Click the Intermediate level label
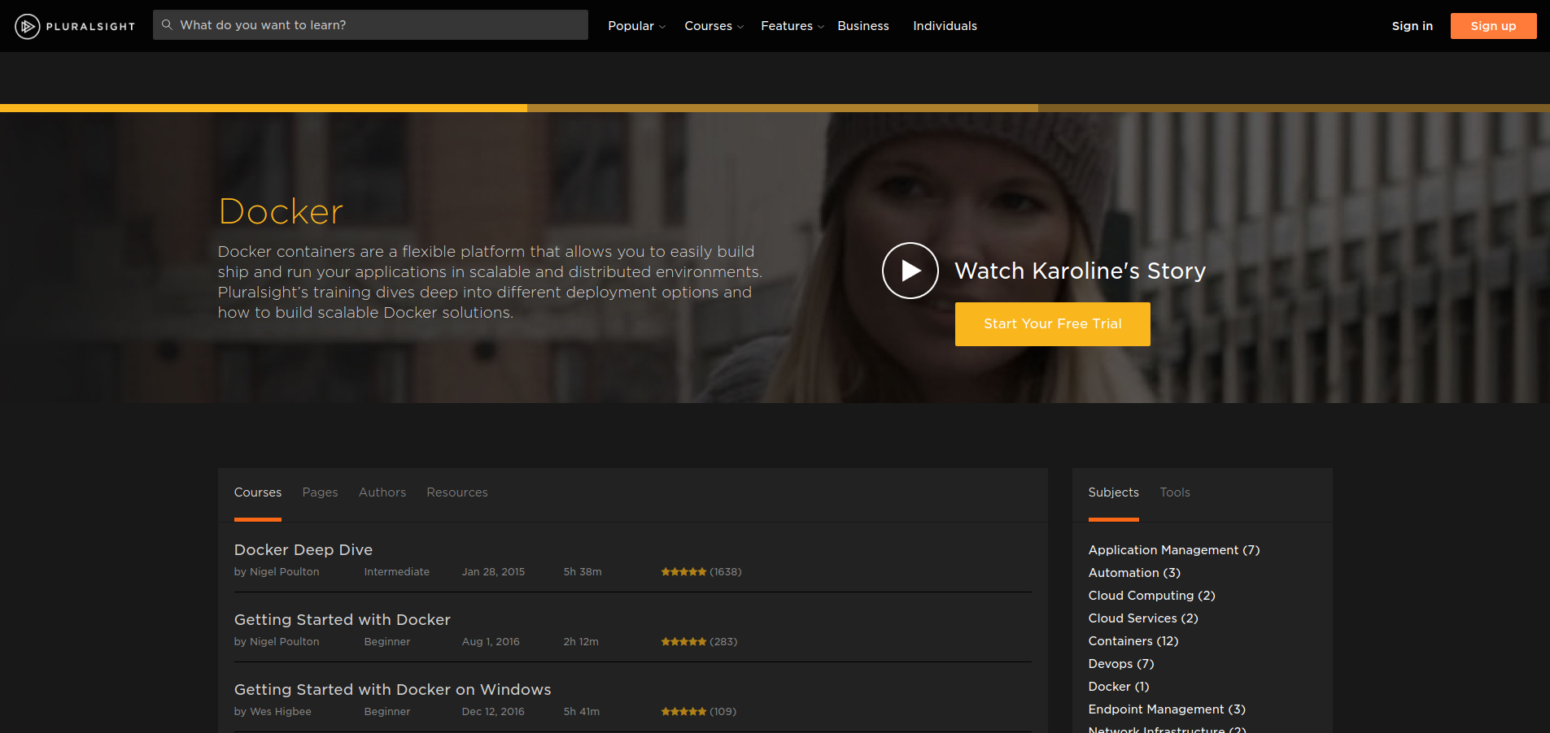The image size is (1550, 733). coord(397,572)
